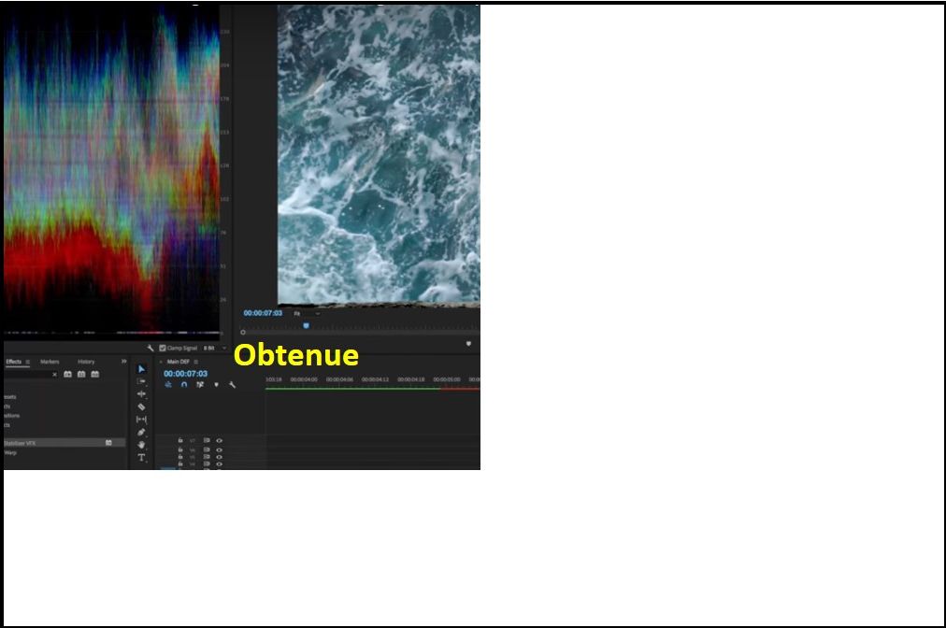Click the green render bar in timeline
This screenshot has height=628, width=946.
coord(352,389)
